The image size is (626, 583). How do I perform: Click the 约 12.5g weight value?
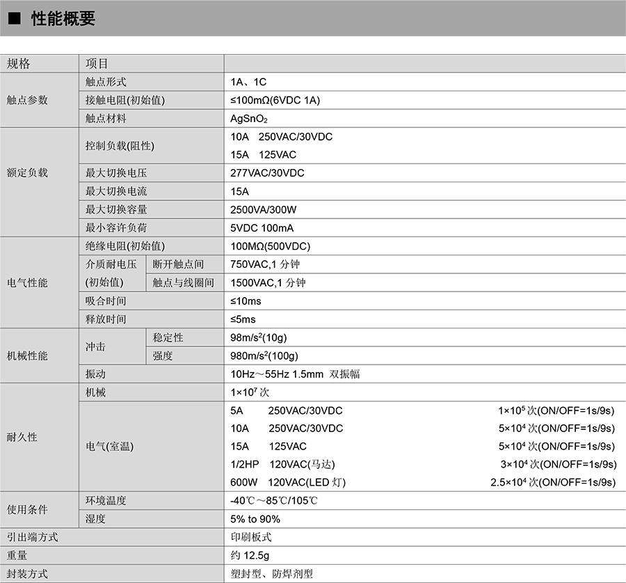250,555
